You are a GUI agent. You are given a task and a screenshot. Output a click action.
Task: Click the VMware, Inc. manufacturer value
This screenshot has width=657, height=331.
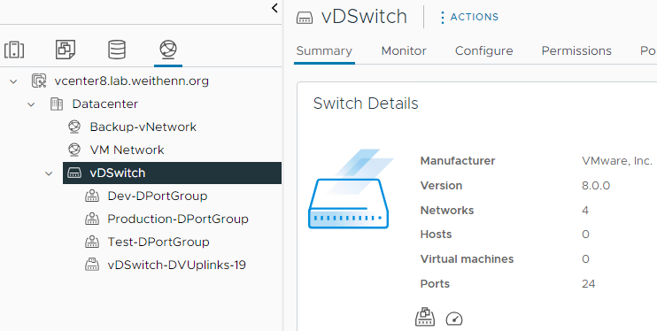point(617,161)
